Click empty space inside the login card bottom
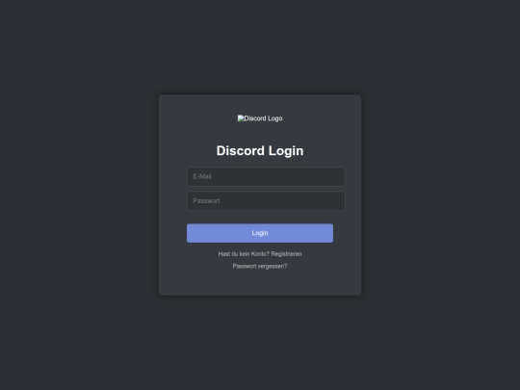 tap(260, 283)
